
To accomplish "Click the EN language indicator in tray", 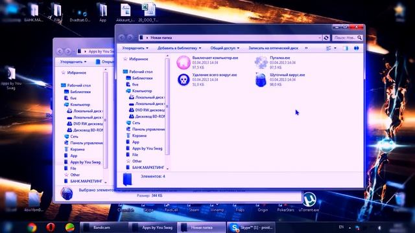I will [341, 227].
